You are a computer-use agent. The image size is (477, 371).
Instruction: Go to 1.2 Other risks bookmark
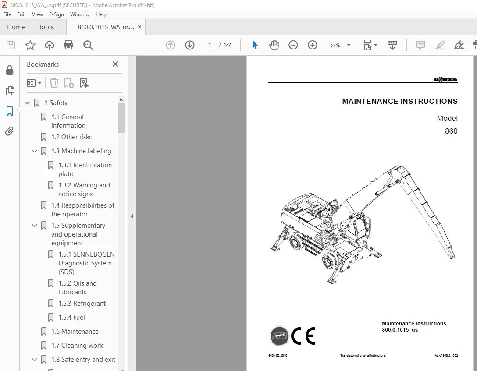point(71,137)
